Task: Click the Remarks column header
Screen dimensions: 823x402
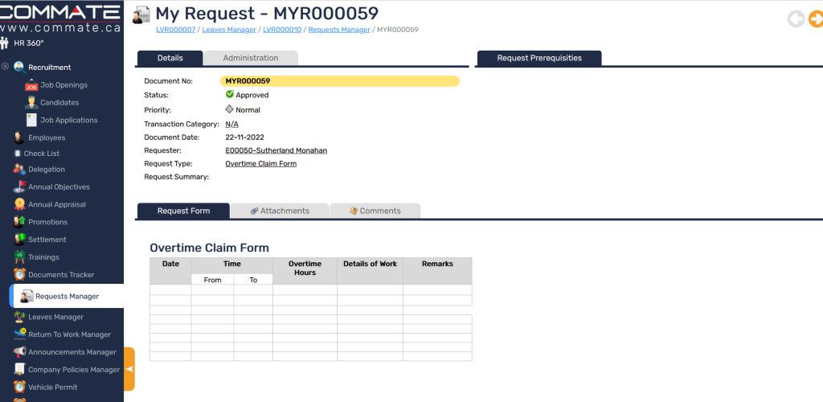Action: [x=437, y=271]
